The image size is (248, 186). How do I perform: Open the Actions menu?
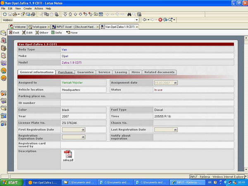click(38, 8)
